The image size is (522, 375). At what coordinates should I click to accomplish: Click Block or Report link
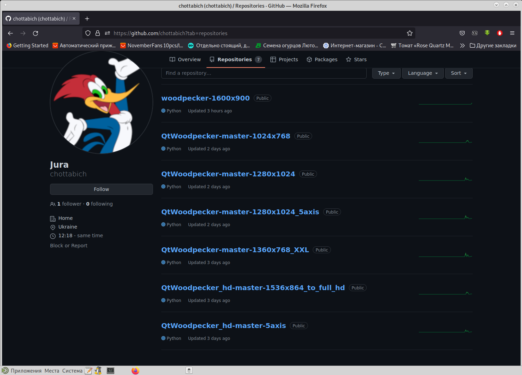(69, 246)
